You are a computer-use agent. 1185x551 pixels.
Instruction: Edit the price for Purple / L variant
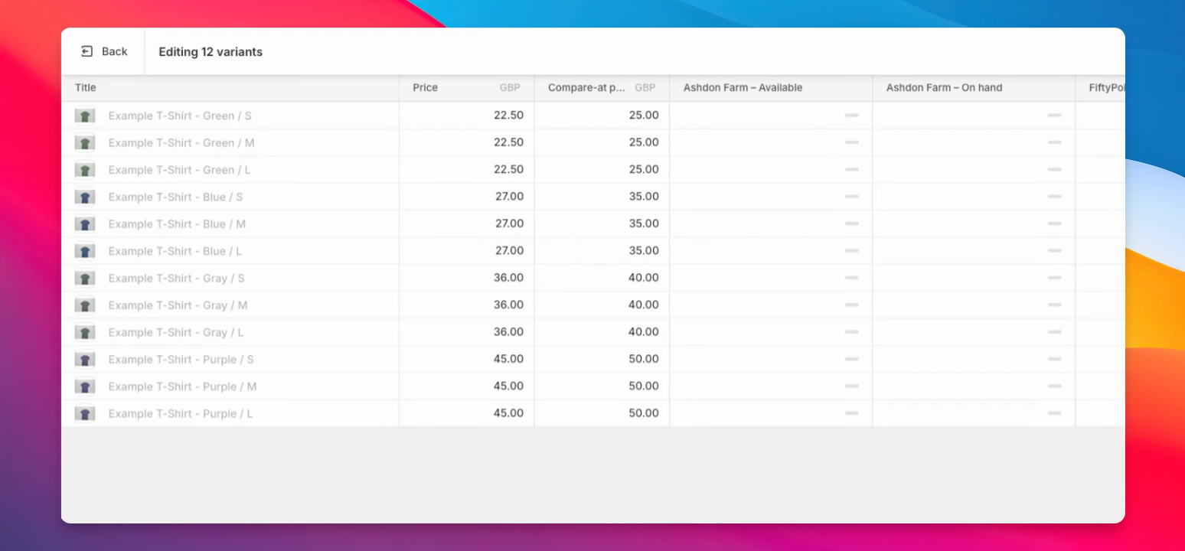click(x=466, y=413)
